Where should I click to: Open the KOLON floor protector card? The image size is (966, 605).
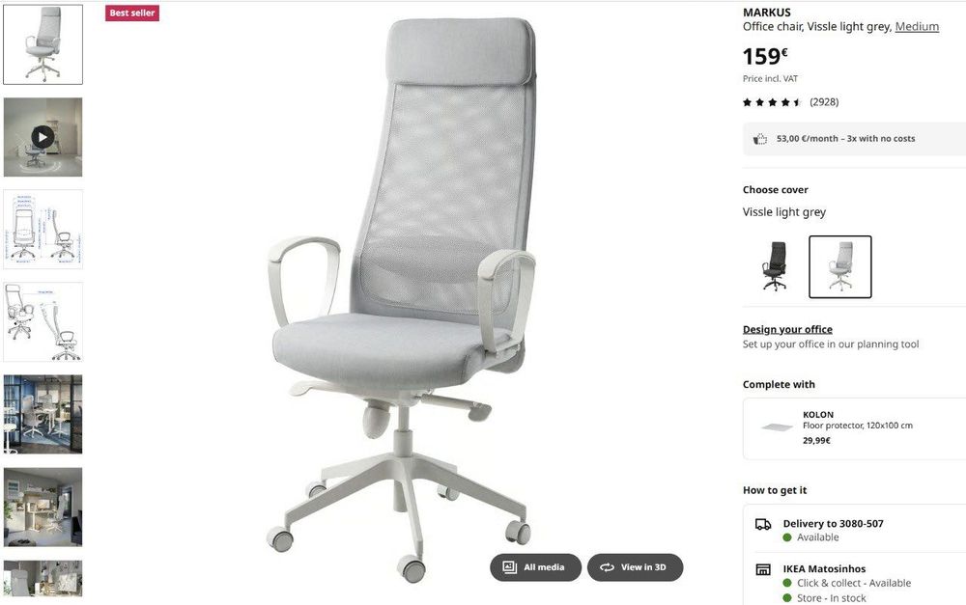[854, 428]
